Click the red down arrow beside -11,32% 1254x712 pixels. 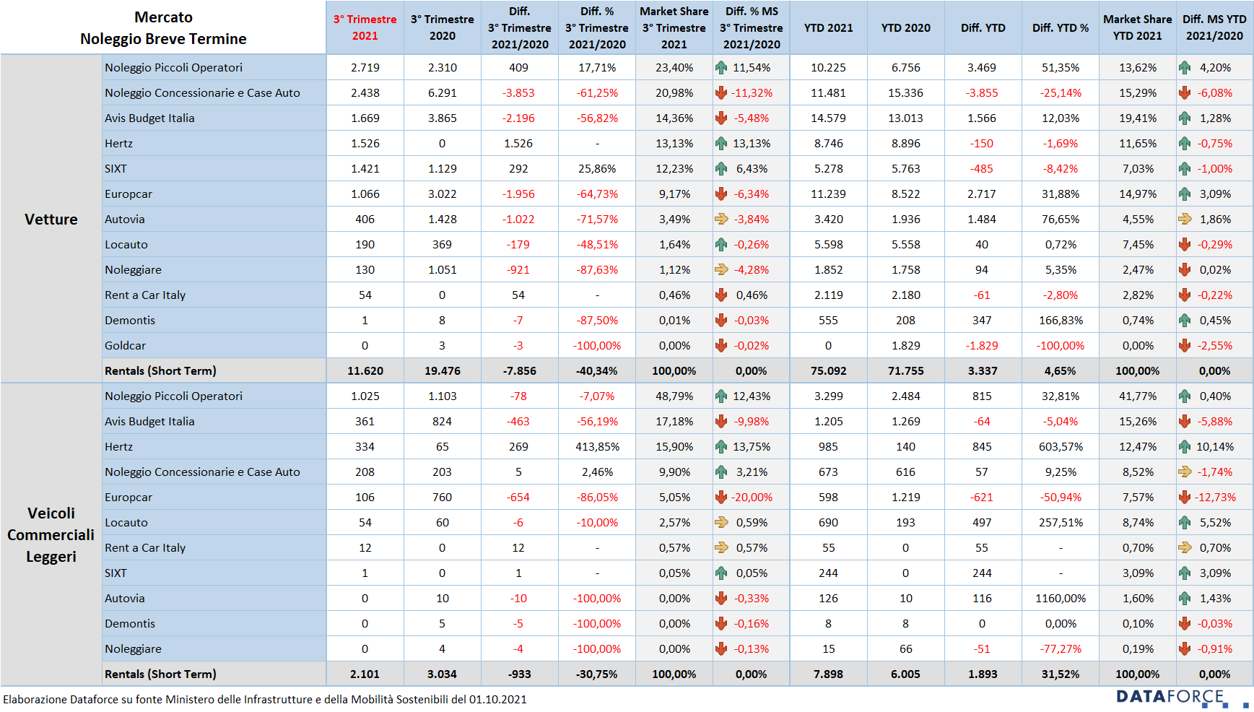pos(720,93)
